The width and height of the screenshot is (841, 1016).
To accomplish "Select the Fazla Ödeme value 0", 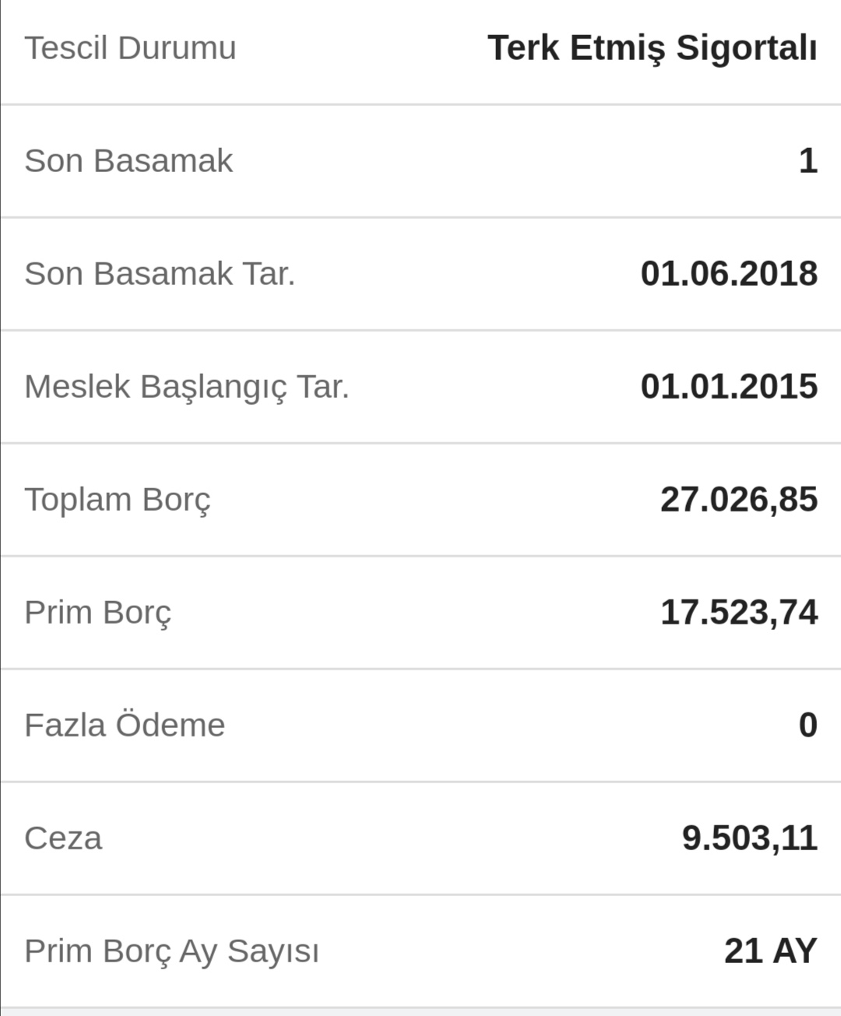I will [x=808, y=726].
